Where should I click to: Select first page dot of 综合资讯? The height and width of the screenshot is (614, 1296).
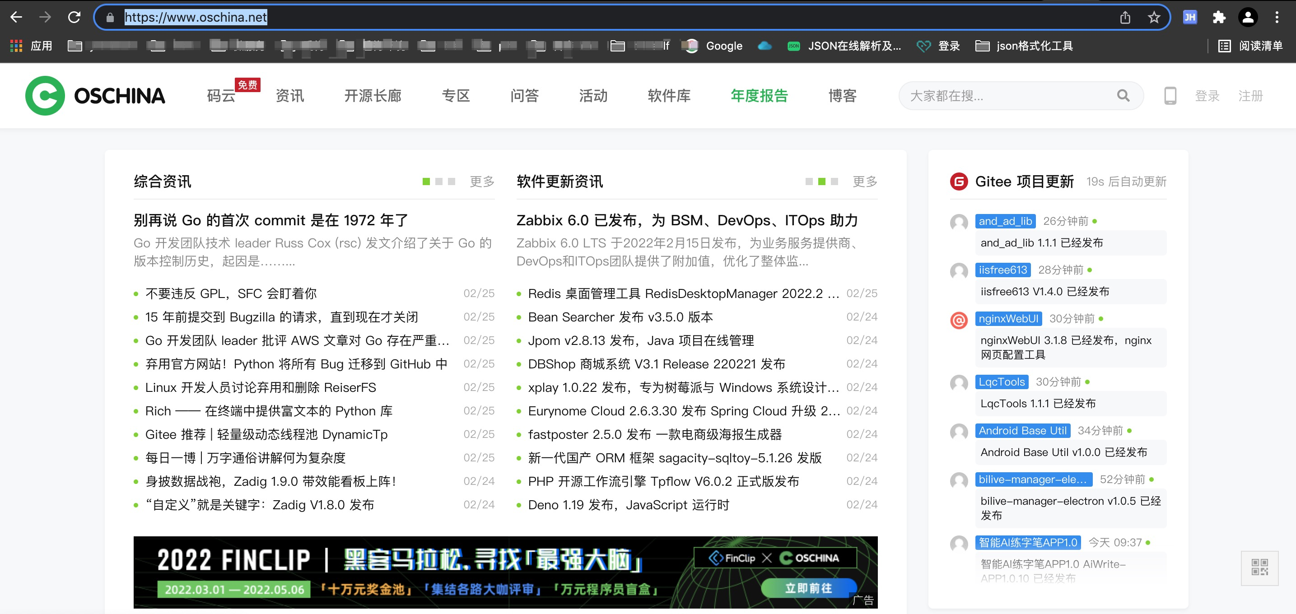pyautogui.click(x=426, y=181)
